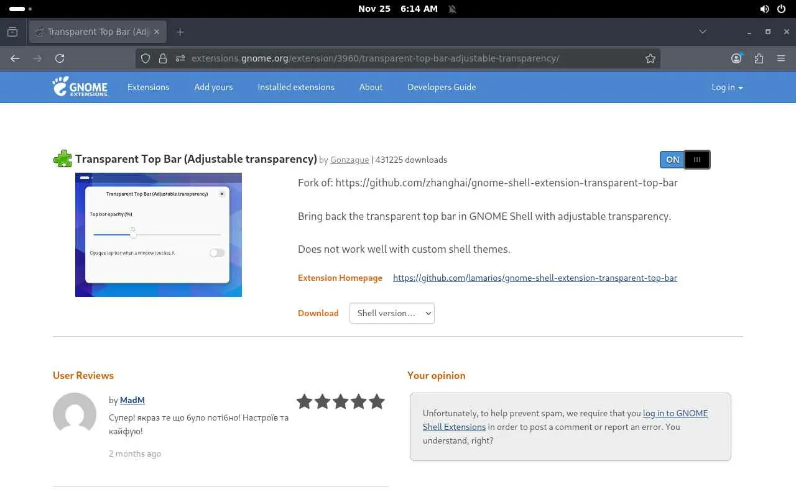Open the browser extensions puzzle icon
The width and height of the screenshot is (796, 497).
[x=759, y=58]
